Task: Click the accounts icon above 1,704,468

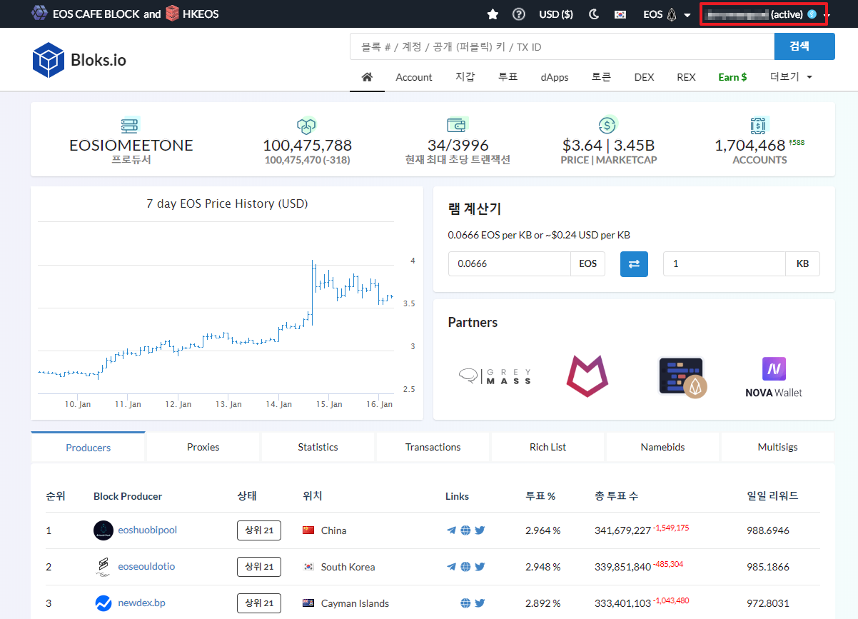Action: 759,126
